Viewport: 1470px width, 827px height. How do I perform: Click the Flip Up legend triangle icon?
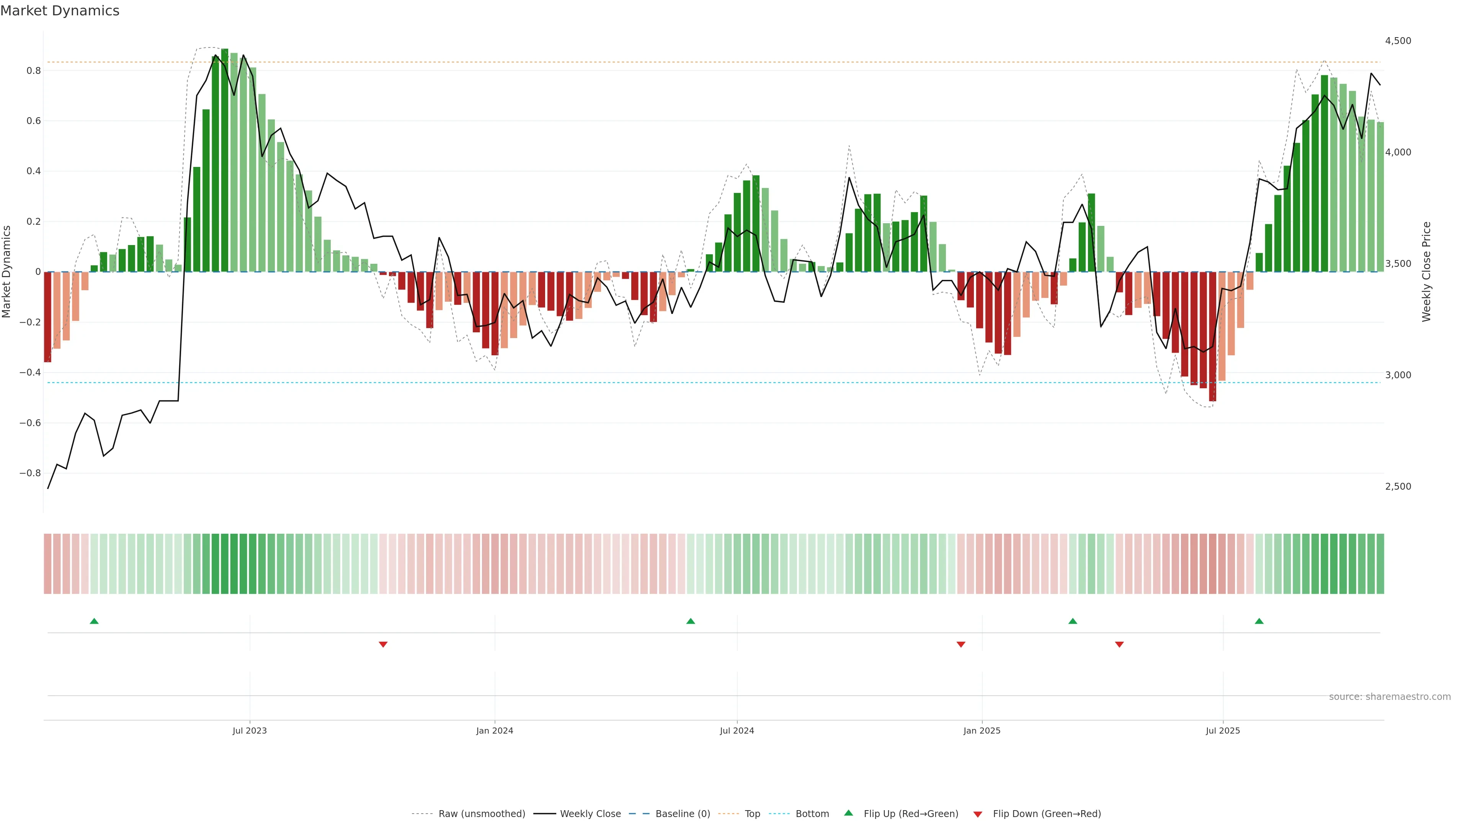tap(849, 813)
